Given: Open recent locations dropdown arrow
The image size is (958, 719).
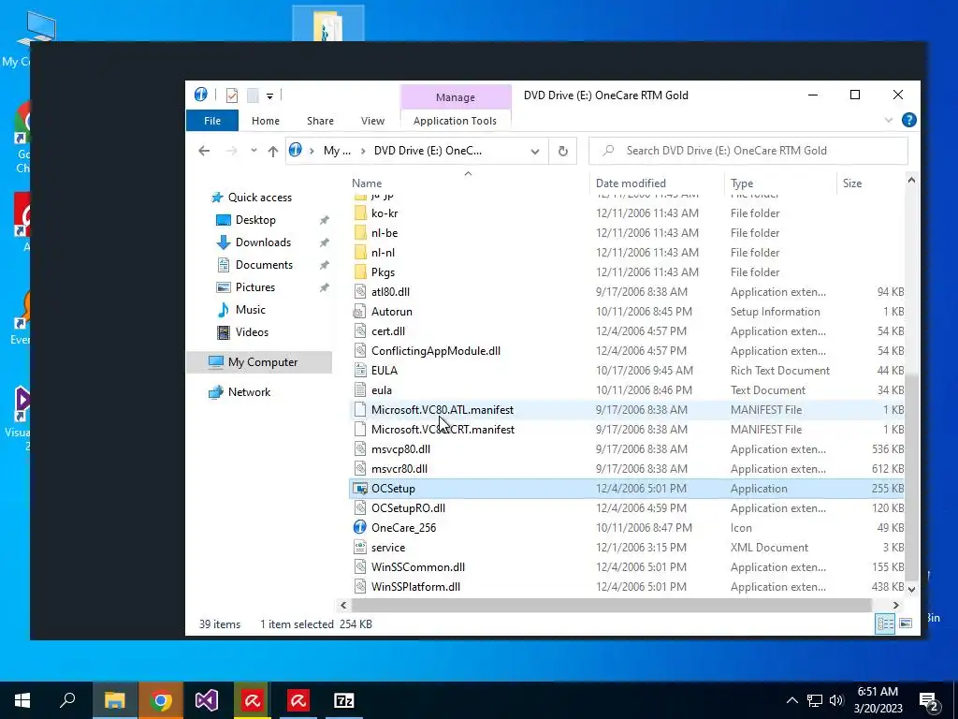Looking at the screenshot, I should [254, 151].
